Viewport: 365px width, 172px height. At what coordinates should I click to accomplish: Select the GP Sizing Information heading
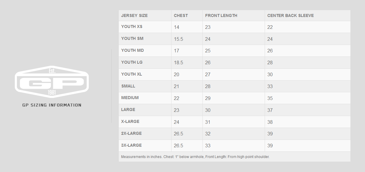[52, 105]
